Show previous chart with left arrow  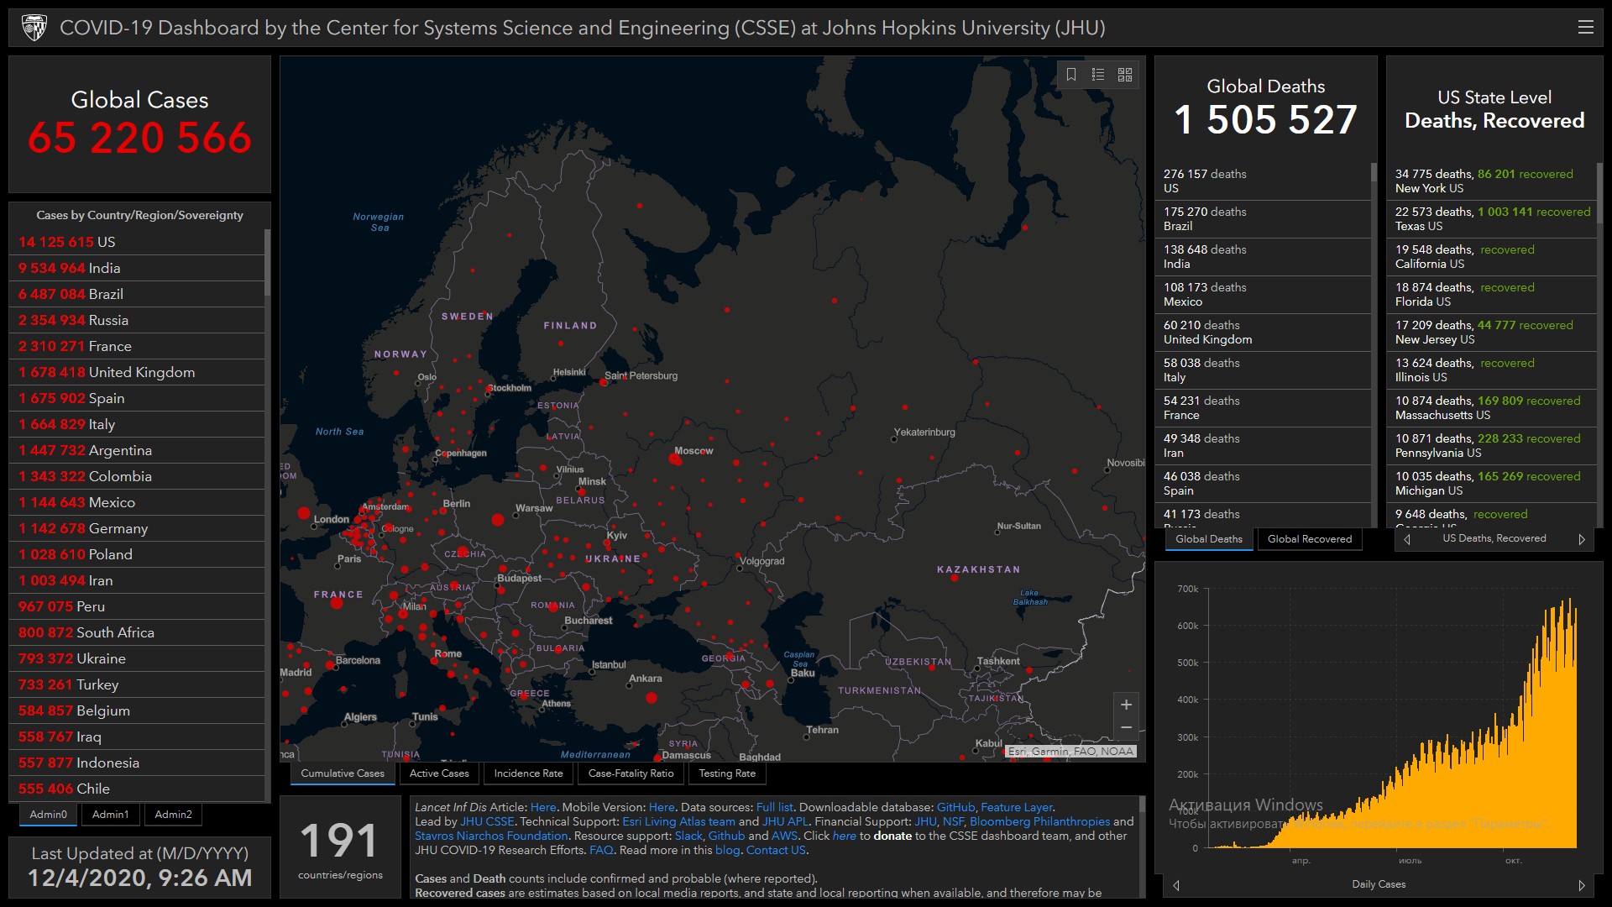1176,885
